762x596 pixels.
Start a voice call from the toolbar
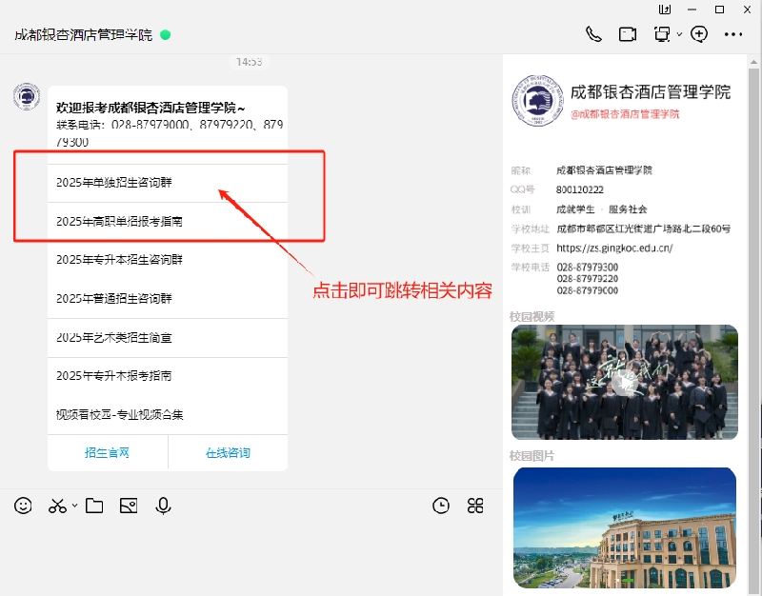tap(593, 33)
